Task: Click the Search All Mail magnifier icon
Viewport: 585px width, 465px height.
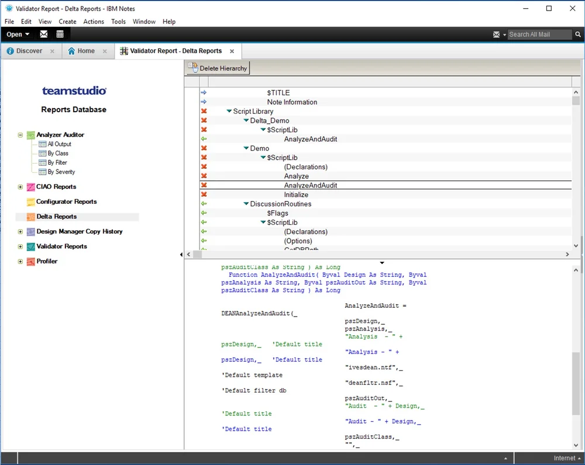Action: pos(577,34)
